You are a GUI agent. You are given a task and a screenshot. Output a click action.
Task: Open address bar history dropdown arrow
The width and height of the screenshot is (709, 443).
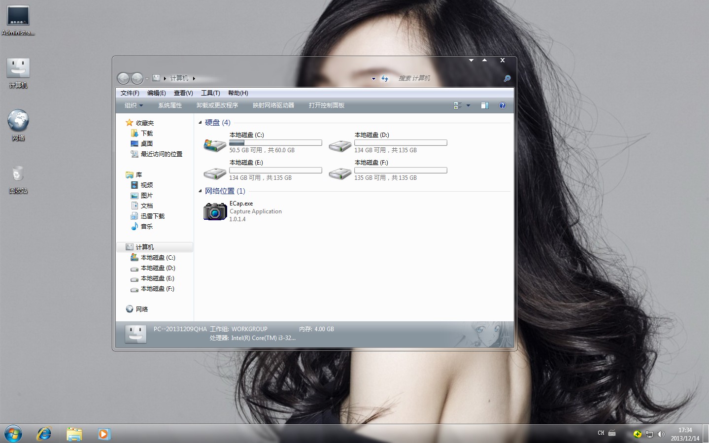click(373, 79)
